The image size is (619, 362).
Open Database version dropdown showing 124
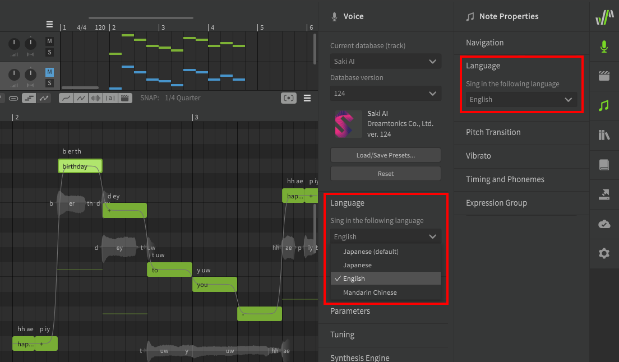pyautogui.click(x=385, y=94)
